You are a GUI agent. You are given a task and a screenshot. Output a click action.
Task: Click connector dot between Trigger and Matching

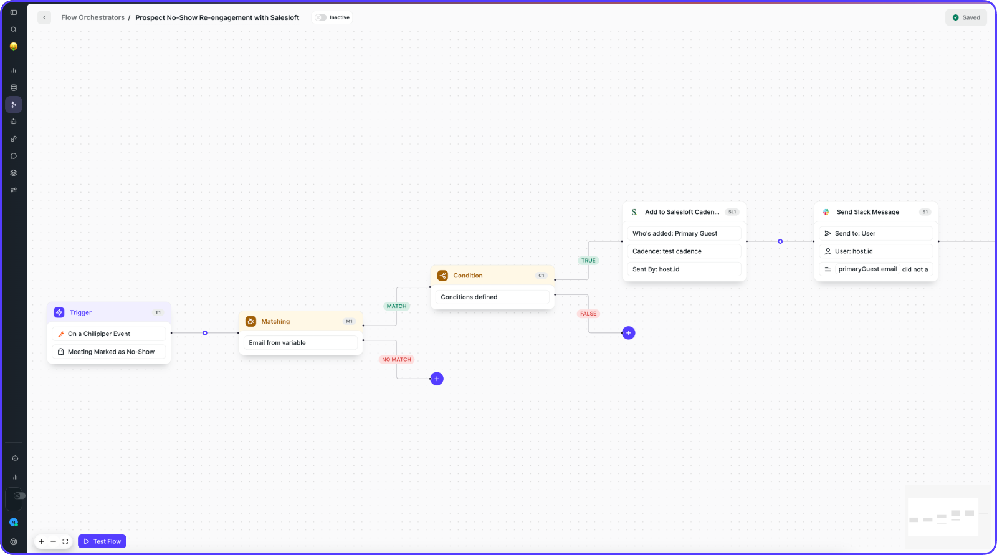205,333
